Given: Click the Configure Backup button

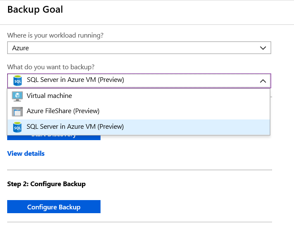Looking at the screenshot, I should pos(54,206).
